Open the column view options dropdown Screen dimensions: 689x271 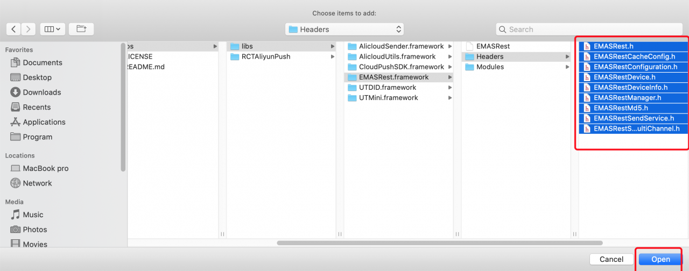click(53, 29)
